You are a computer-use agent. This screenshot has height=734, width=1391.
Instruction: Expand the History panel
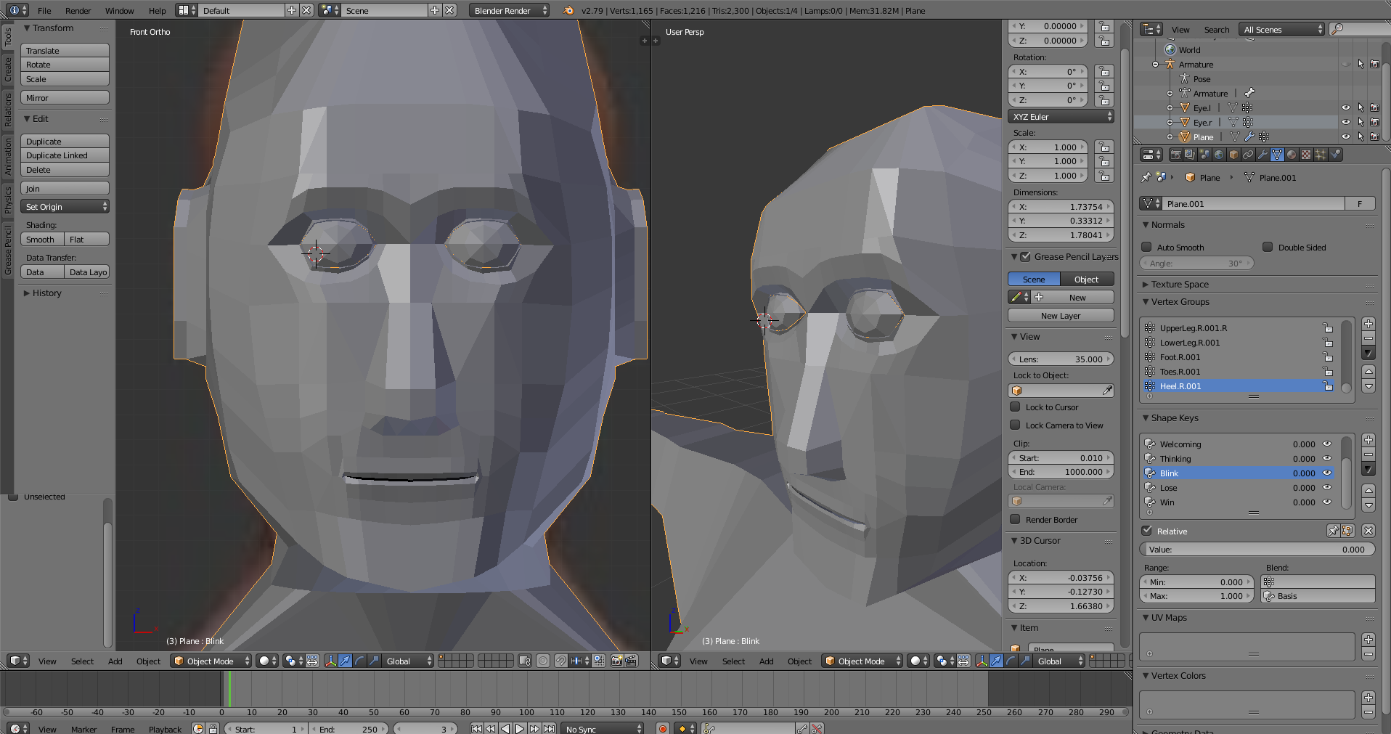[46, 293]
